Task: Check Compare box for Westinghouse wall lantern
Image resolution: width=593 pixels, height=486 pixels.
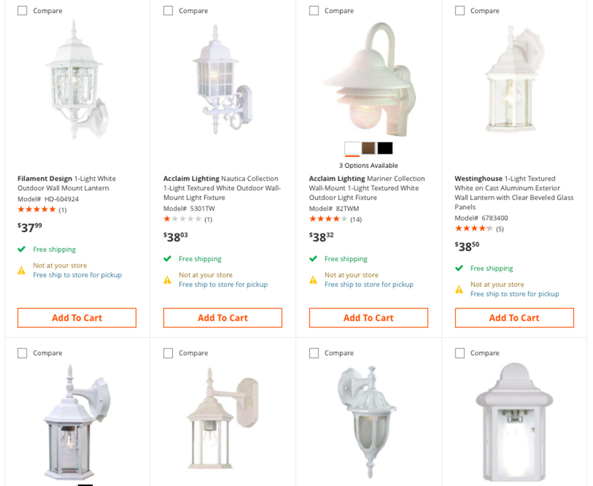Action: coord(460,11)
